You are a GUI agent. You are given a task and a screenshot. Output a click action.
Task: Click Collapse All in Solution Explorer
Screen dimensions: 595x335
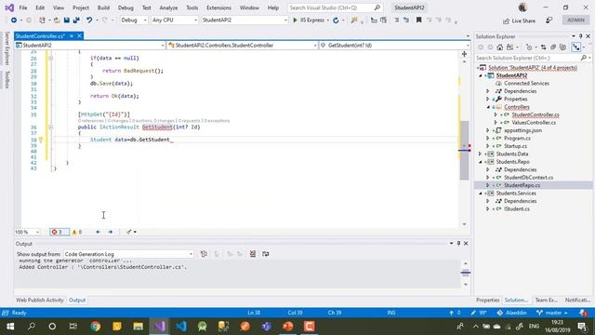pyautogui.click(x=553, y=47)
